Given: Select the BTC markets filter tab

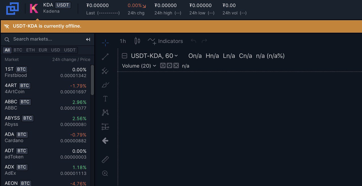Looking at the screenshot, I should point(18,50).
